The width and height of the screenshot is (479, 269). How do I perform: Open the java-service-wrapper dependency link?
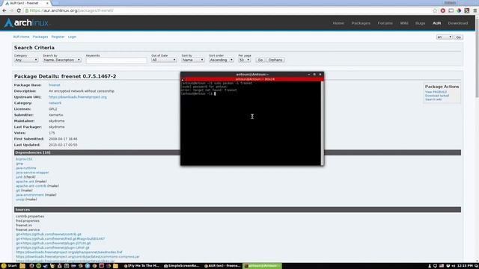(32, 173)
